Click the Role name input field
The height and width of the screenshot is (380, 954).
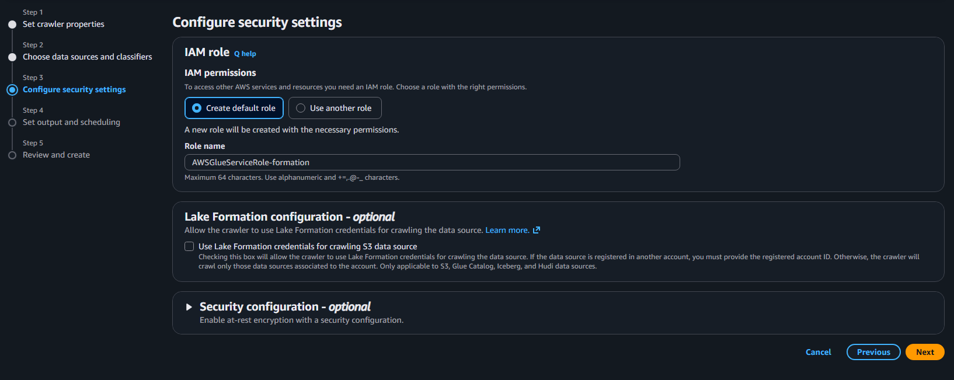coord(432,162)
